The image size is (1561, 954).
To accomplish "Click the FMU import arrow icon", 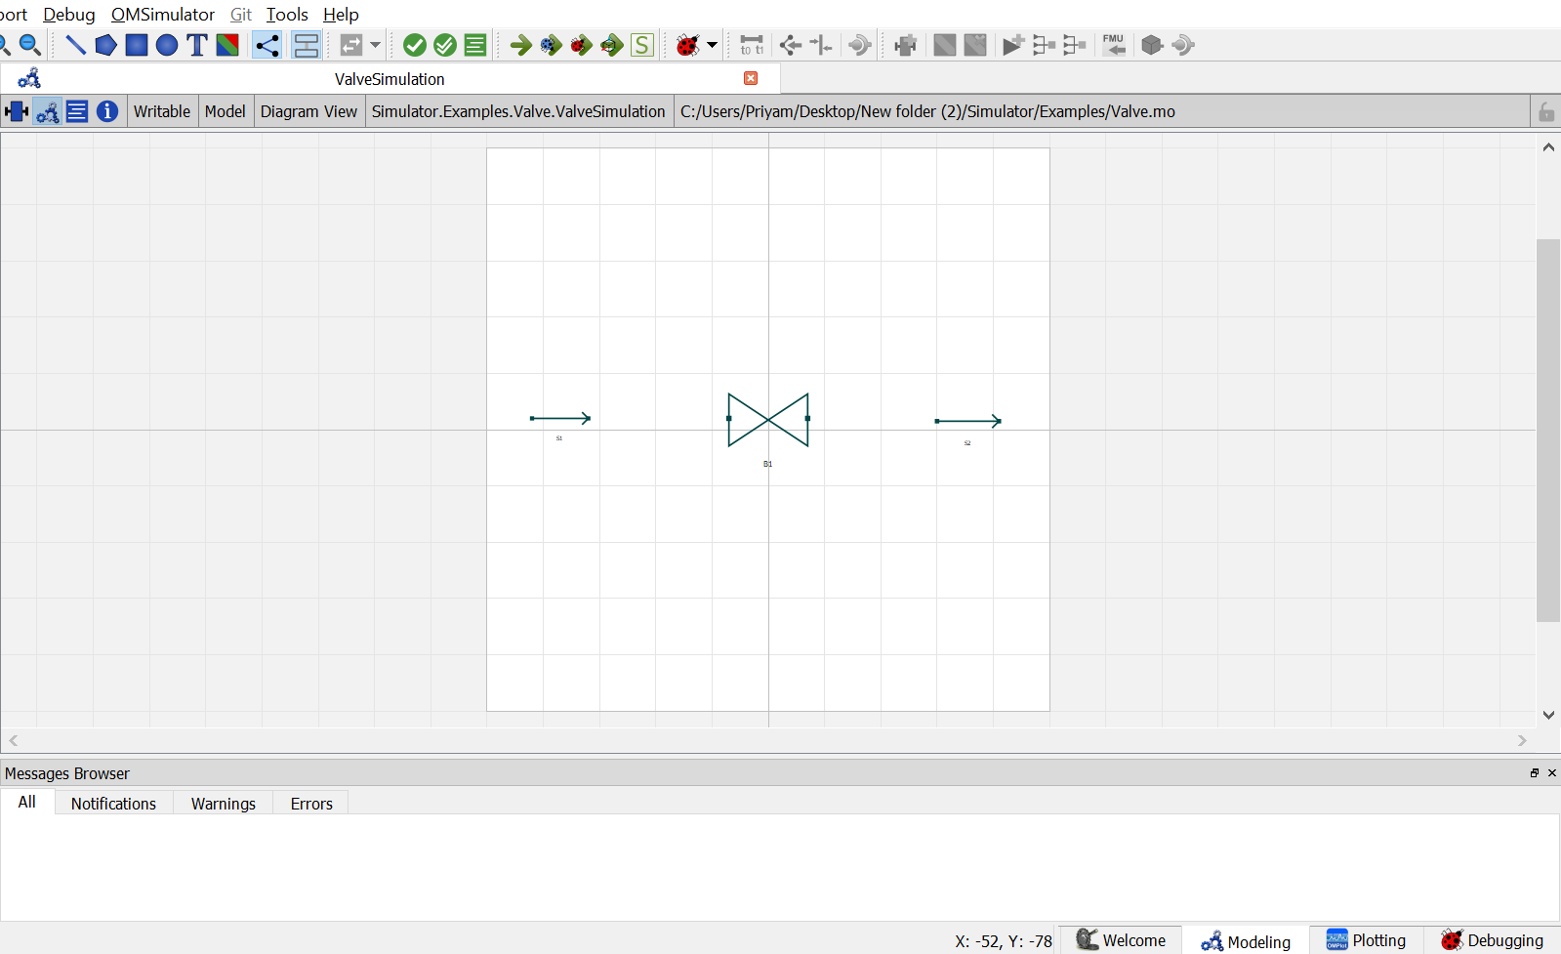I will pos(1114,45).
